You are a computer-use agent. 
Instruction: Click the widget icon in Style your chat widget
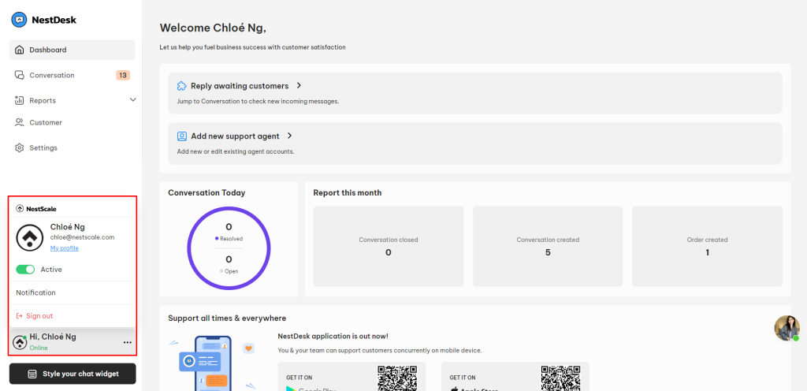pyautogui.click(x=32, y=374)
